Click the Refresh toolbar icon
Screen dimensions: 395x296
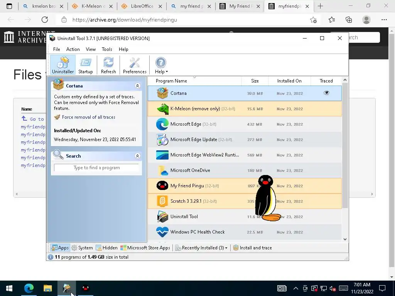(x=108, y=65)
